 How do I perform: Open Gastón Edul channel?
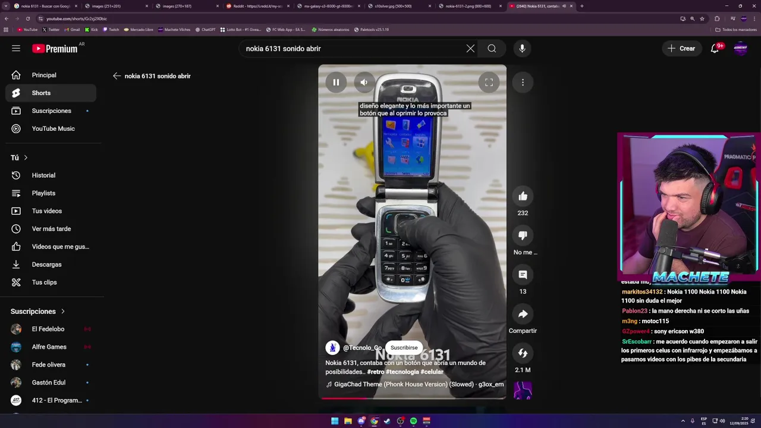coord(51,382)
